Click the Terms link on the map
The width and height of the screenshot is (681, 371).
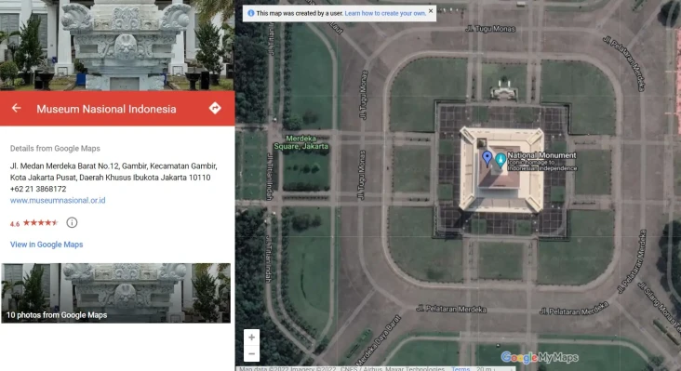[x=461, y=368]
